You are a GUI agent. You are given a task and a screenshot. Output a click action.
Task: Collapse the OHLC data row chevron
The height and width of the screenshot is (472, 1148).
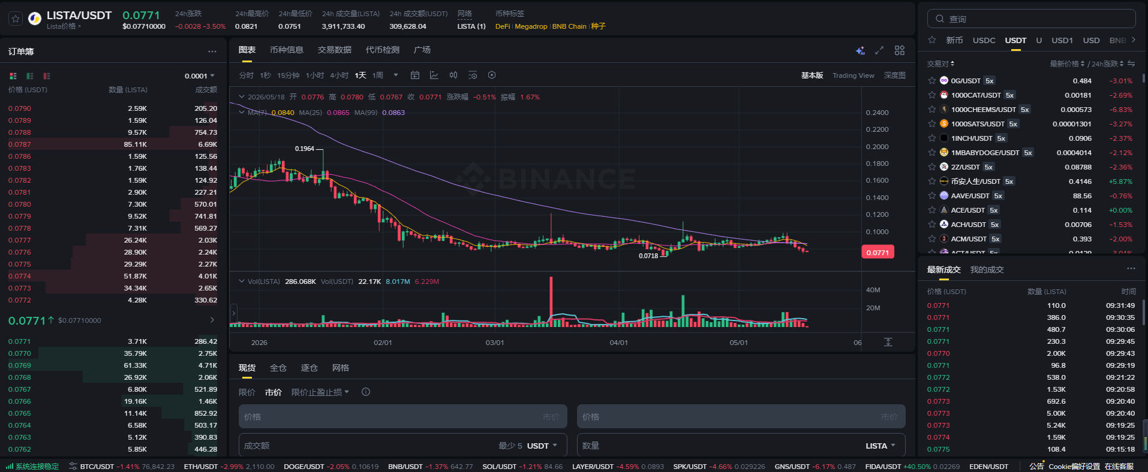(242, 96)
